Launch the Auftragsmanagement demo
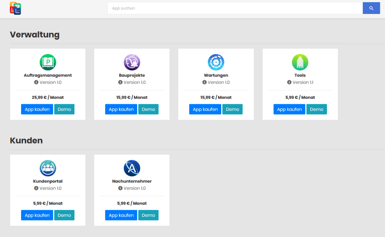This screenshot has width=385, height=237. tap(64, 109)
